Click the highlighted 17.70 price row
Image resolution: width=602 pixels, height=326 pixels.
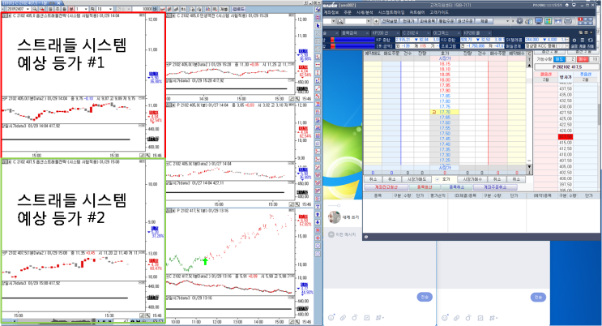[x=445, y=112]
